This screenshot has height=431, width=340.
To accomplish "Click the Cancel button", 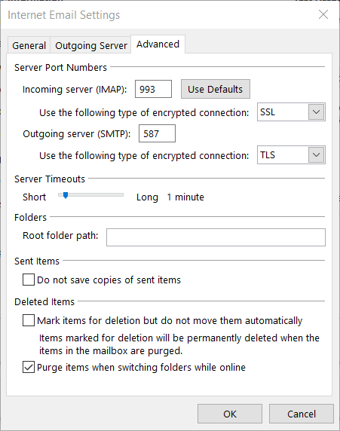I will tap(302, 414).
